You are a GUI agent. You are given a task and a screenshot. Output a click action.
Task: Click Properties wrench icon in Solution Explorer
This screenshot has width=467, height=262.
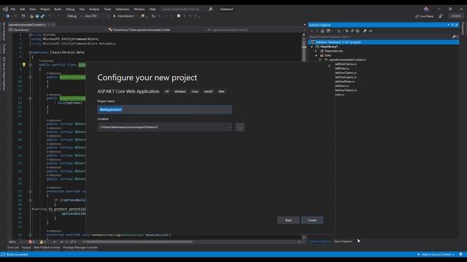point(365,31)
